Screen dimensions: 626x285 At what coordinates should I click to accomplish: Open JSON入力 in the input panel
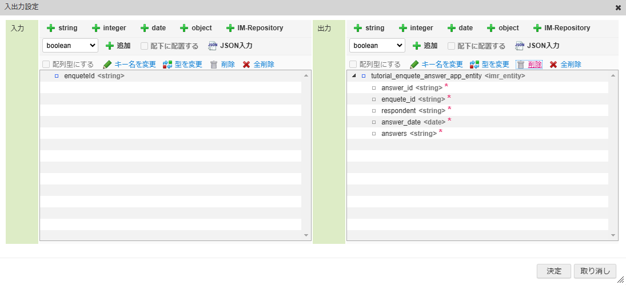230,46
